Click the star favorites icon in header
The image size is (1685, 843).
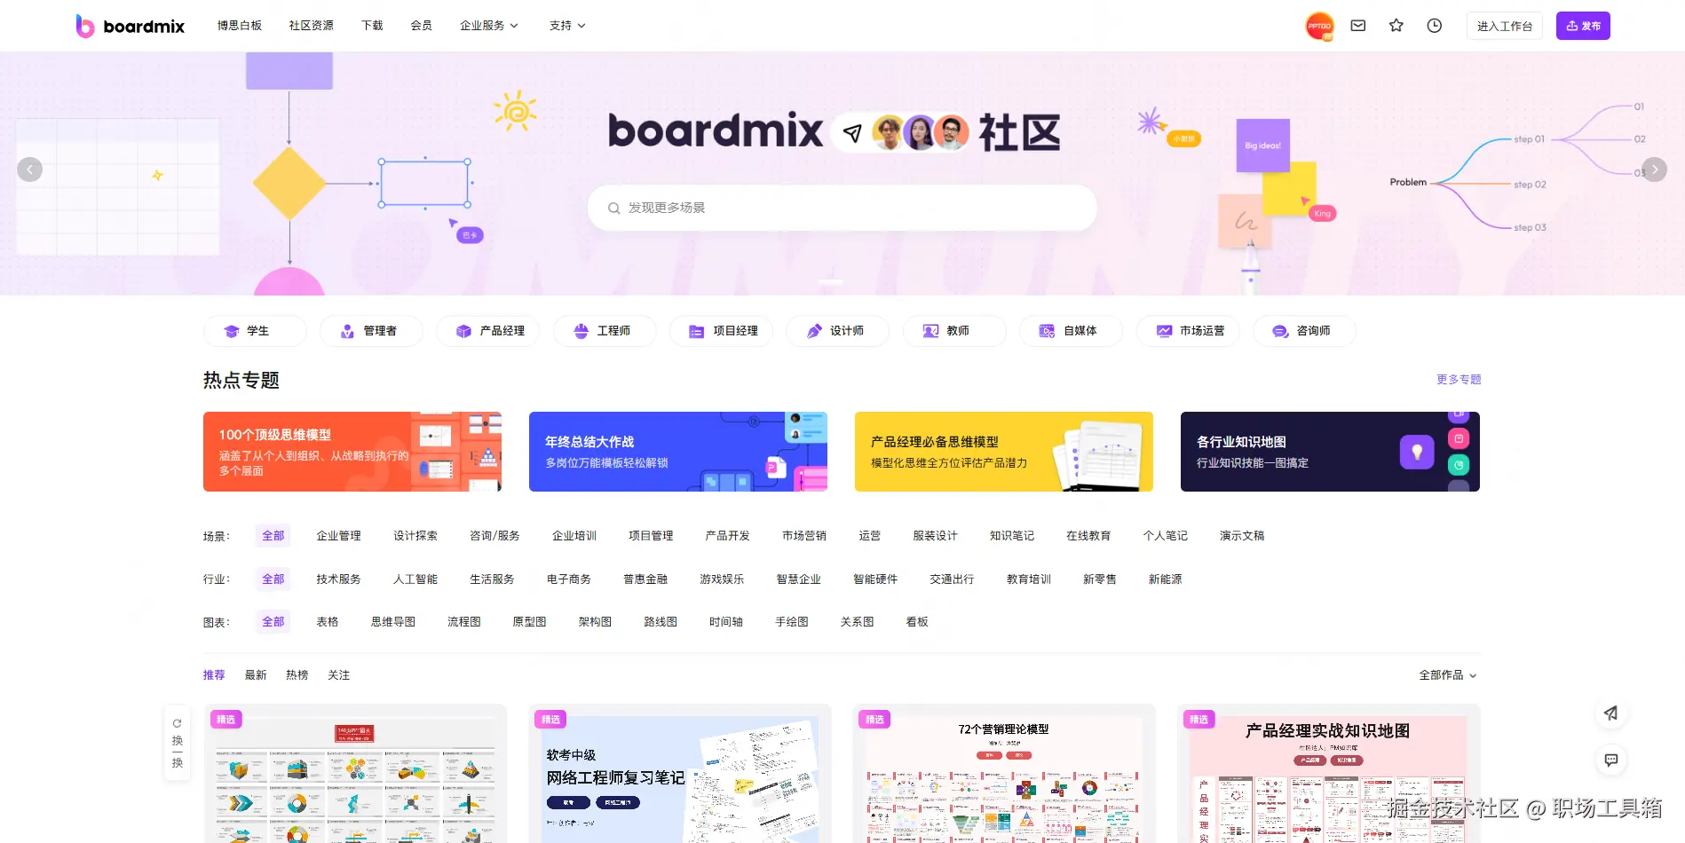[1396, 26]
